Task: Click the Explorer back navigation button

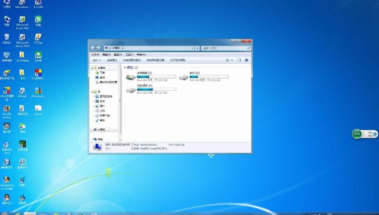Action: point(93,48)
